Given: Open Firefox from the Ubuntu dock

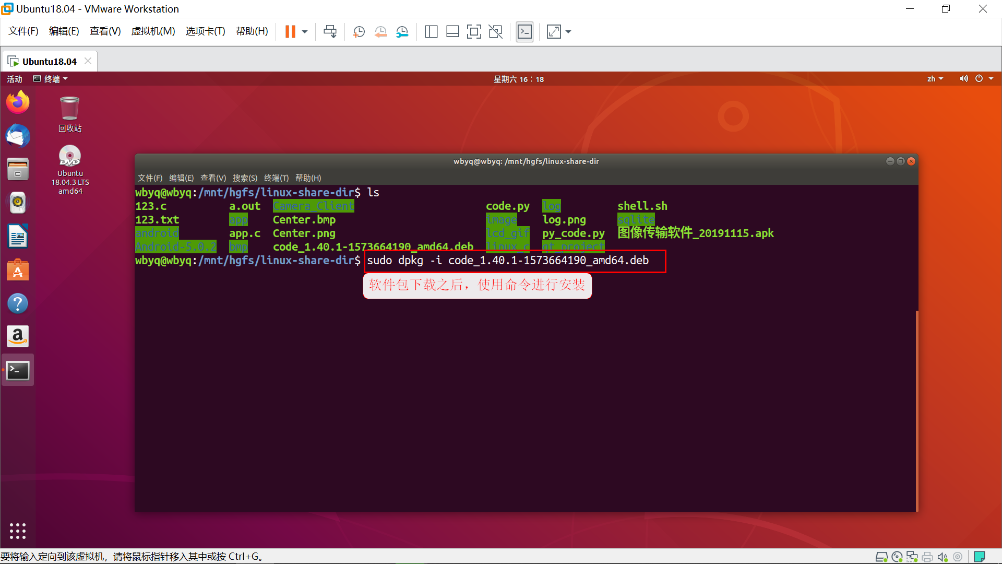Looking at the screenshot, I should coord(18,102).
